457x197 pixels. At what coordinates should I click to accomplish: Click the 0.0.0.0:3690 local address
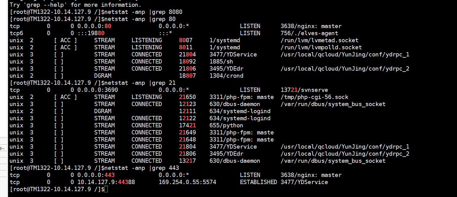98,90
